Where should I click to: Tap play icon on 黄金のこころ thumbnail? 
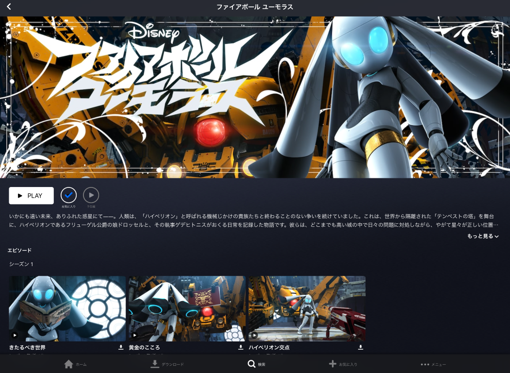tap(134, 335)
